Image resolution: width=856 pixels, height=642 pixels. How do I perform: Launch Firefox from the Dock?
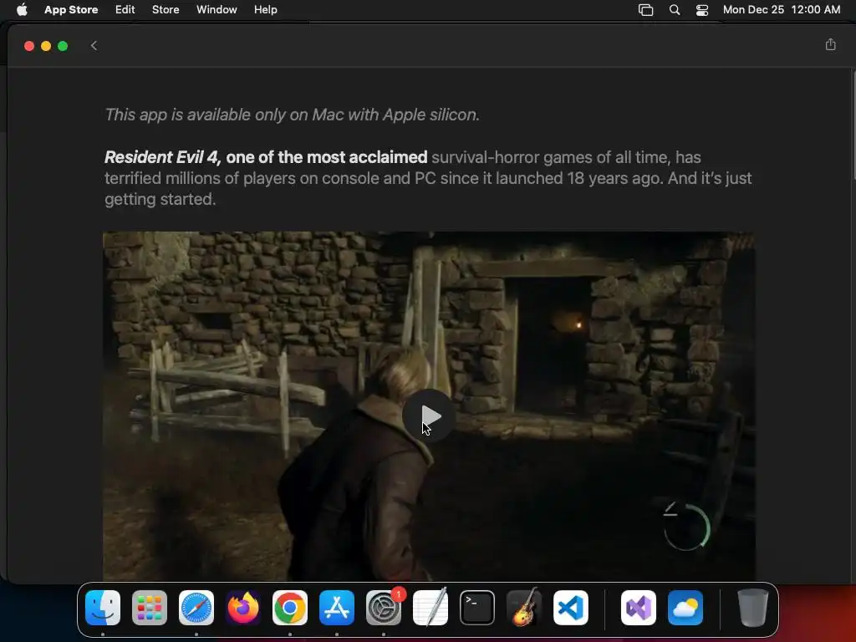pos(243,608)
